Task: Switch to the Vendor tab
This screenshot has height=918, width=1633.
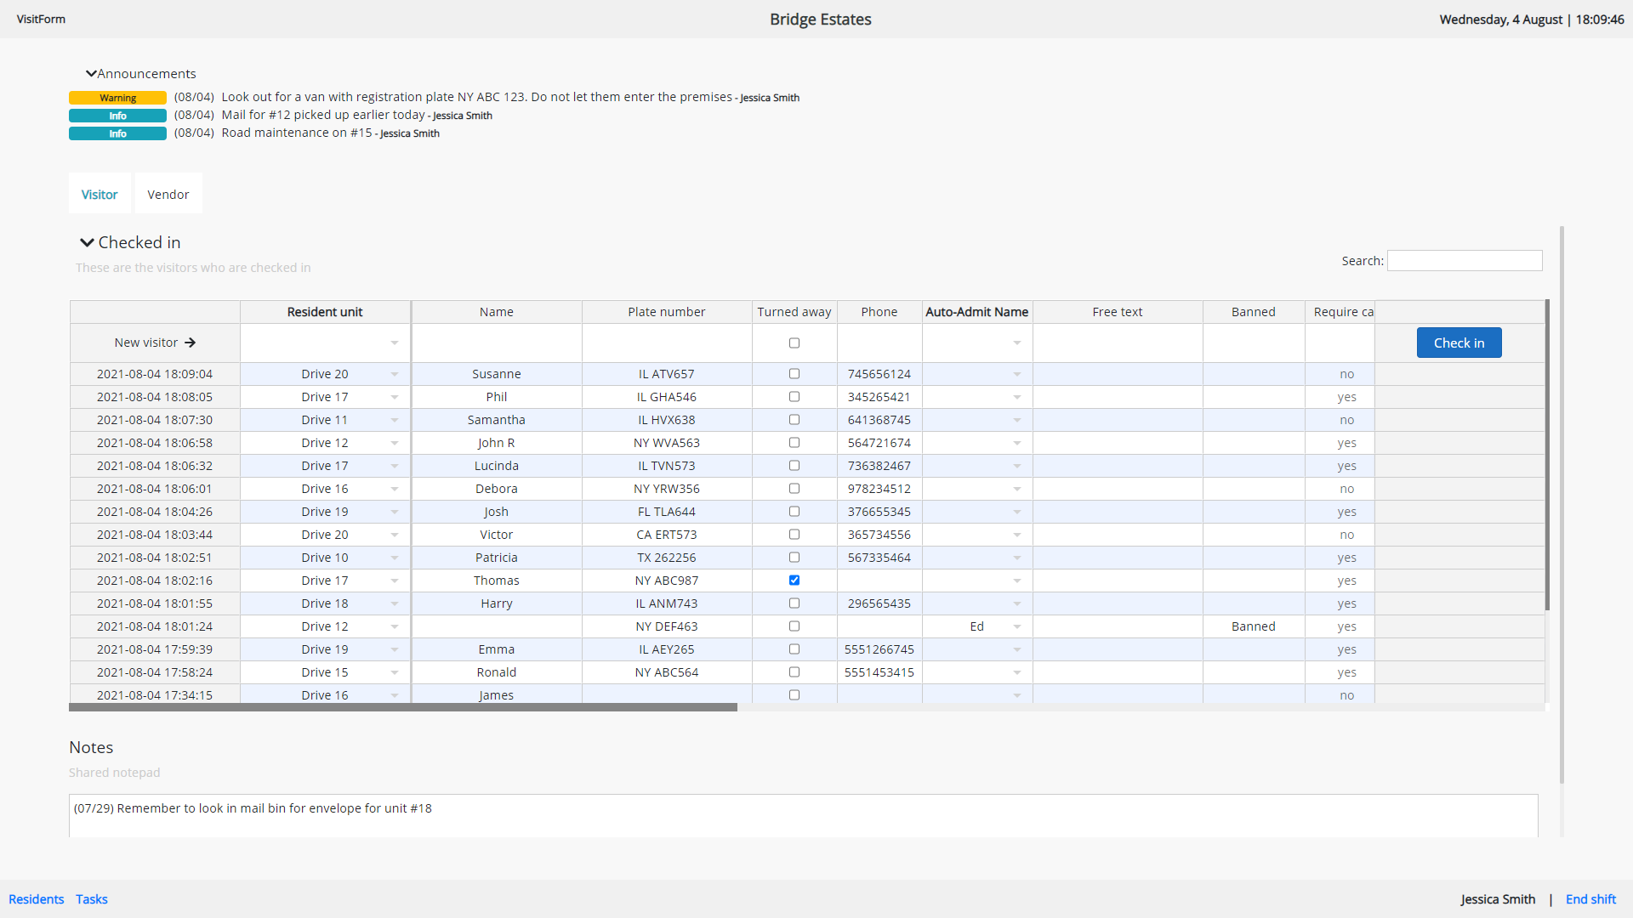Action: point(168,195)
